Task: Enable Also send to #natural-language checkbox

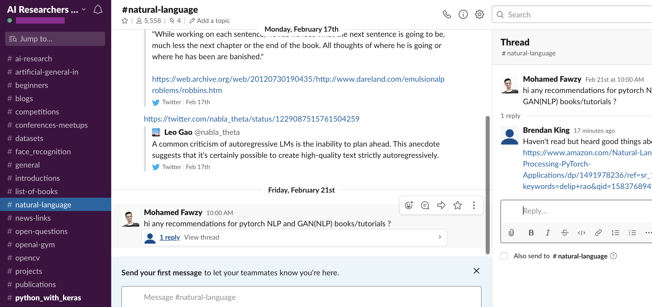Action: [x=504, y=256]
